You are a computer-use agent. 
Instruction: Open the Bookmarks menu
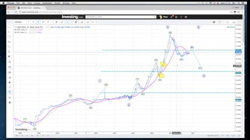point(47,3)
